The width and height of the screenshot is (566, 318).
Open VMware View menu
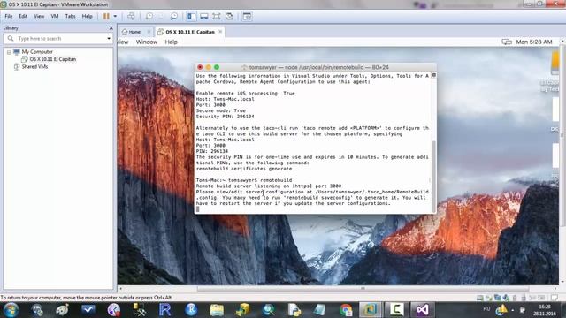point(39,16)
